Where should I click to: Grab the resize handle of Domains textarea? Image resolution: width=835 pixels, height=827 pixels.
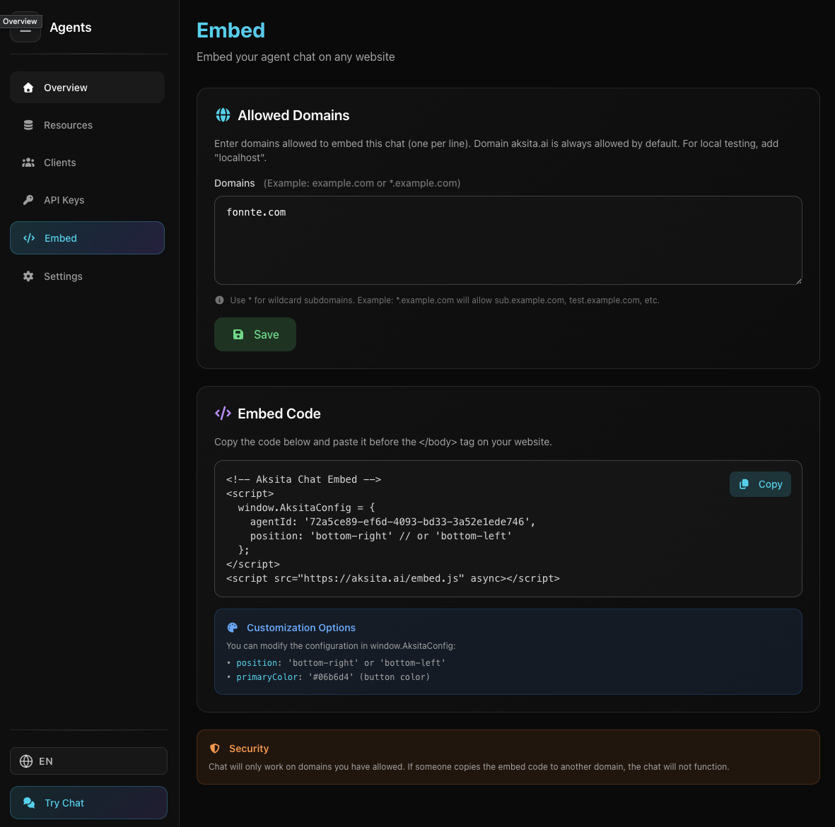(798, 281)
